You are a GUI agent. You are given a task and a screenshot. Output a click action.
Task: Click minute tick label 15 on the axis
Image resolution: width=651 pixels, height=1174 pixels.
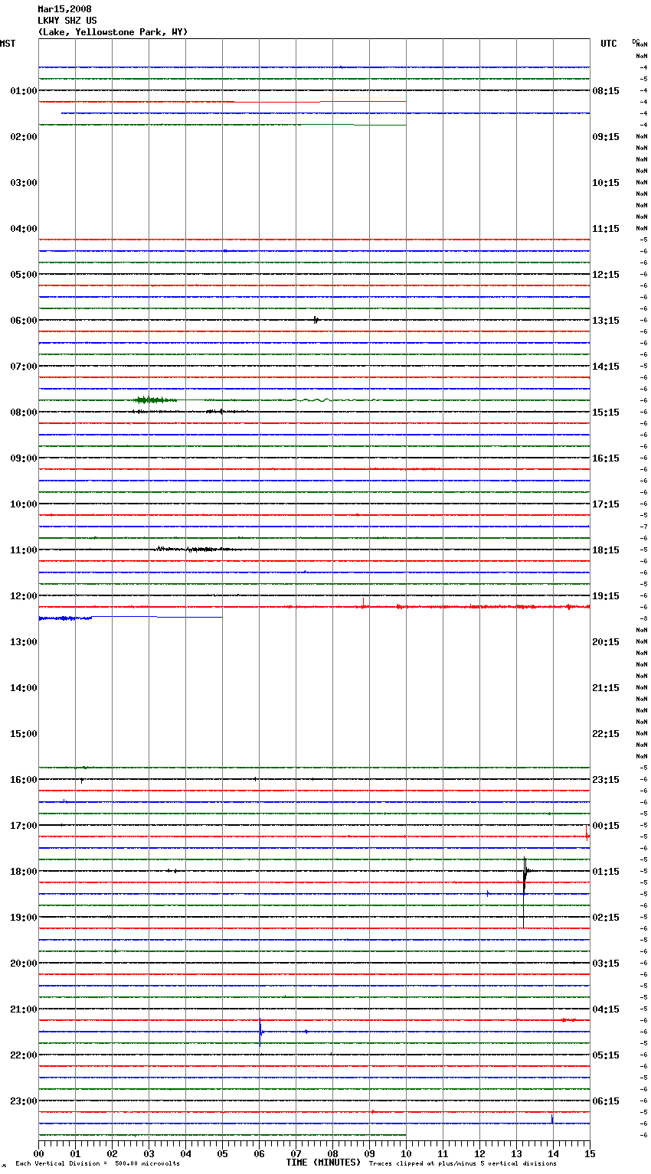click(590, 1153)
